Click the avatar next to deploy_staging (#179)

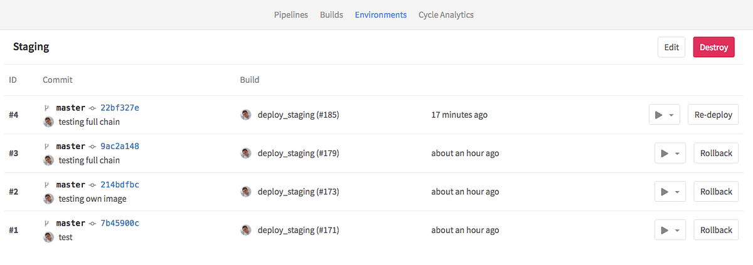tap(246, 153)
